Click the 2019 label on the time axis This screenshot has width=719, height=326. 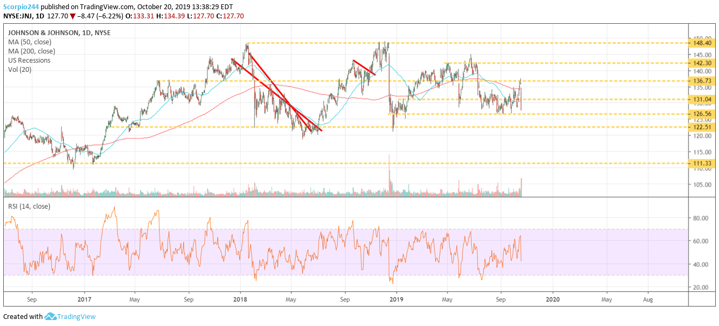(396, 298)
